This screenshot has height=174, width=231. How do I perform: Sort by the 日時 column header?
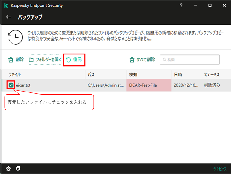(x=186, y=75)
